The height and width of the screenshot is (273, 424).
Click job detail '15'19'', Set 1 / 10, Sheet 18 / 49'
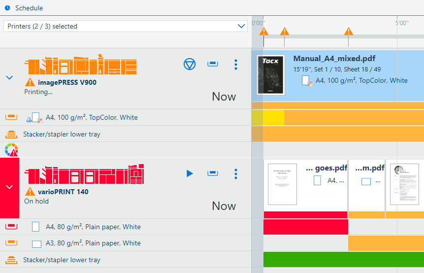click(337, 69)
